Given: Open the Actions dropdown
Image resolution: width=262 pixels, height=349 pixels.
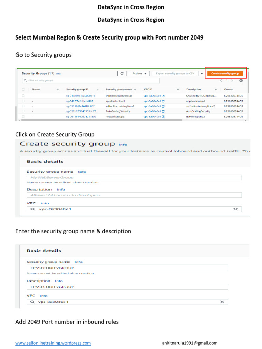Looking at the screenshot, I should coord(140,73).
